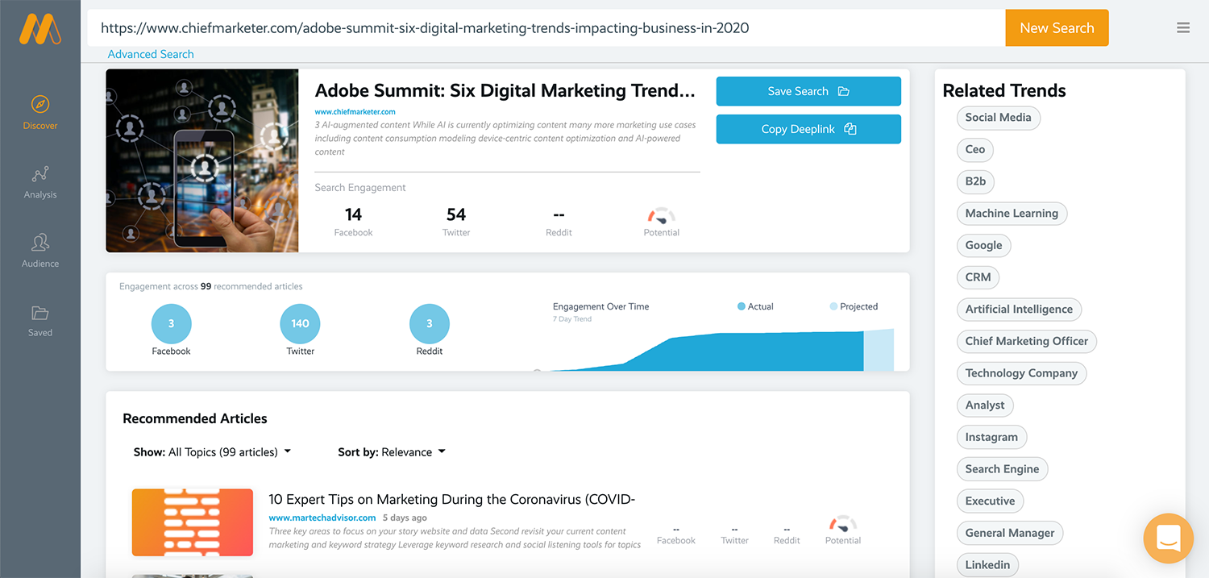Click the Copy Deeplink button

pos(808,129)
